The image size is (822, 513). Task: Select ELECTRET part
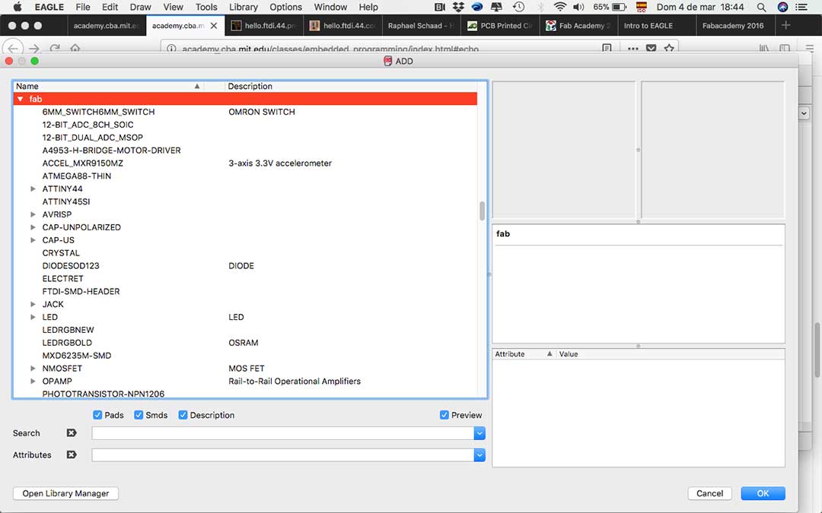(63, 278)
